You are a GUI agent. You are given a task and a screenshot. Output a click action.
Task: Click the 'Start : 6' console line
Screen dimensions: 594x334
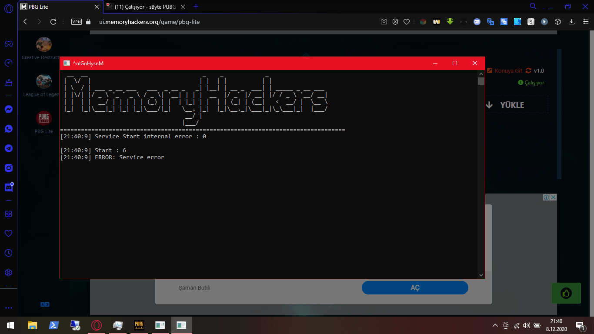[x=93, y=150]
